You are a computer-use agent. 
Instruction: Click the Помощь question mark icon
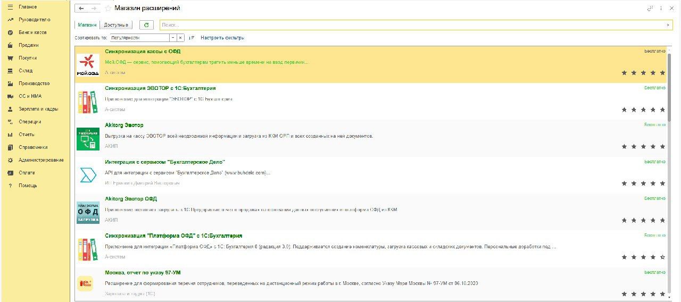pos(10,186)
